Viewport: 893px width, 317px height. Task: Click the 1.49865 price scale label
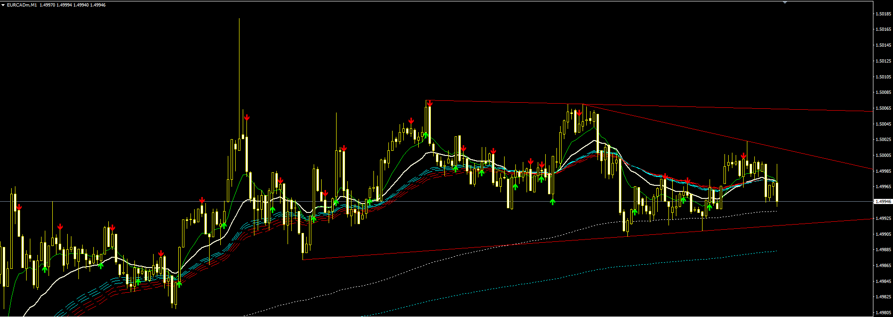pyautogui.click(x=884, y=266)
